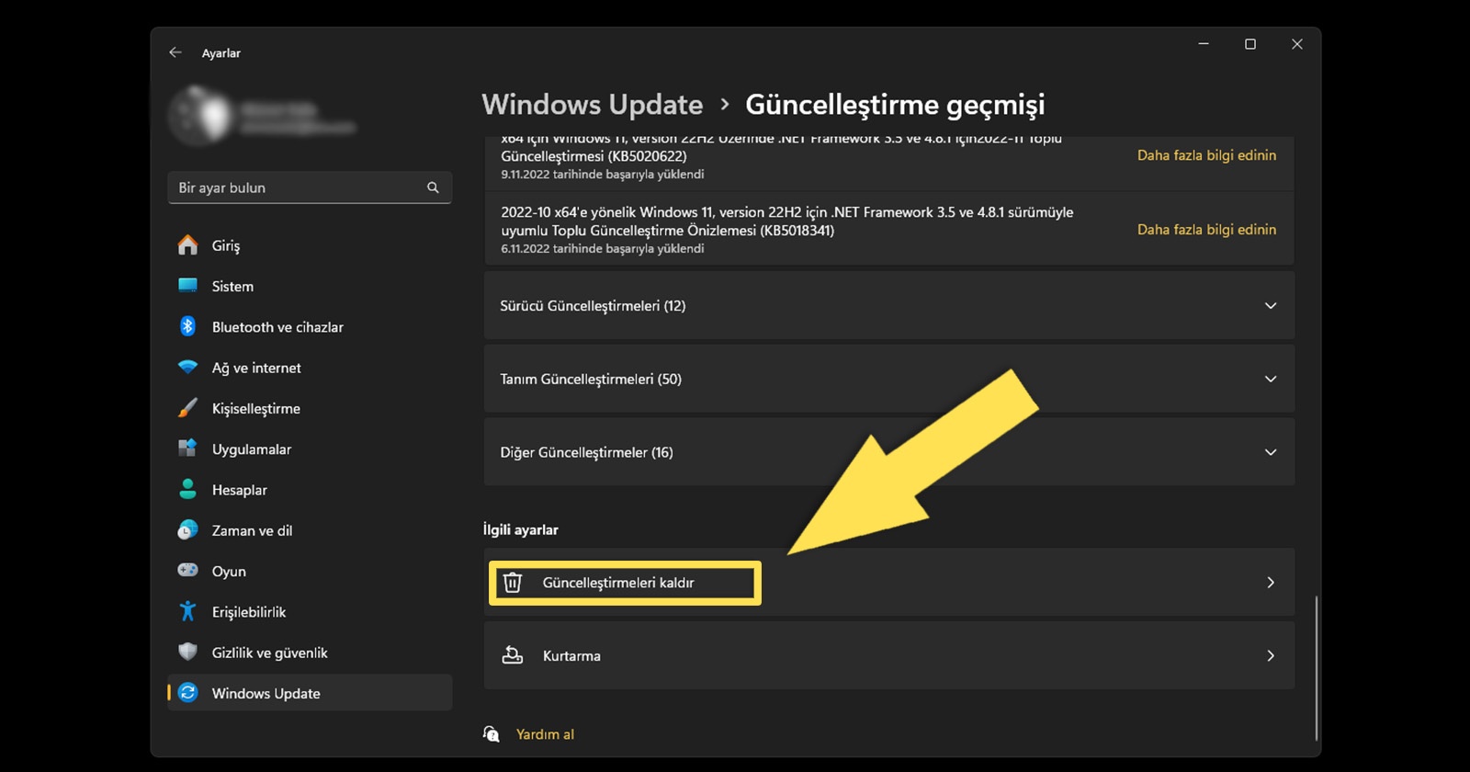Click the Kurtarma recovery icon
Viewport: 1470px width, 772px height.
click(x=513, y=655)
